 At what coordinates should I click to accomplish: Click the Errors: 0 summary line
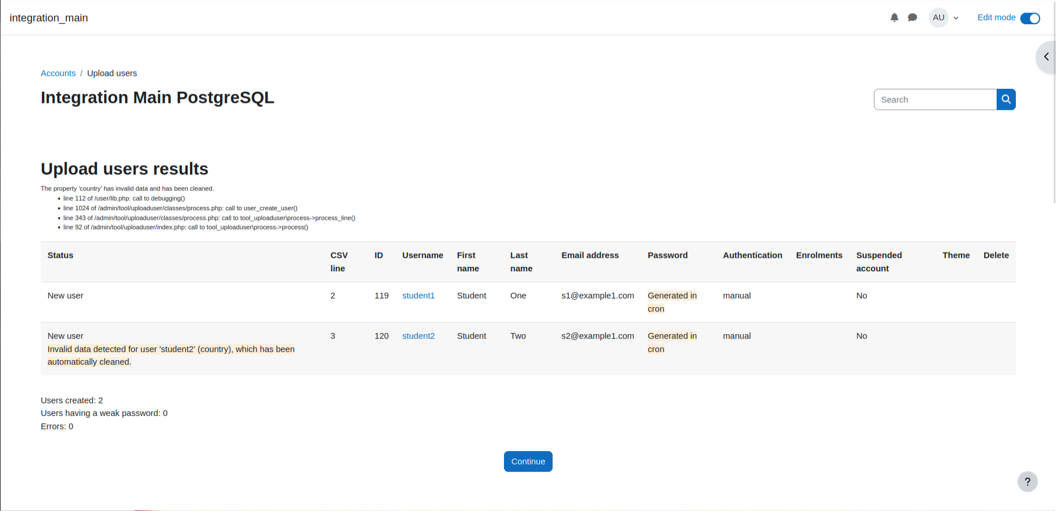click(57, 426)
